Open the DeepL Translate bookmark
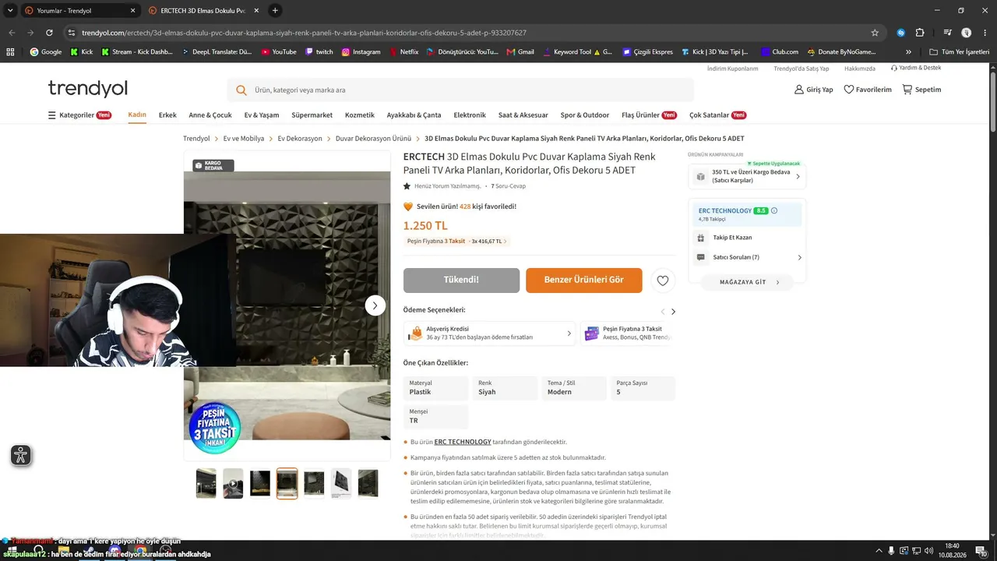Image resolution: width=997 pixels, height=561 pixels. pos(217,52)
